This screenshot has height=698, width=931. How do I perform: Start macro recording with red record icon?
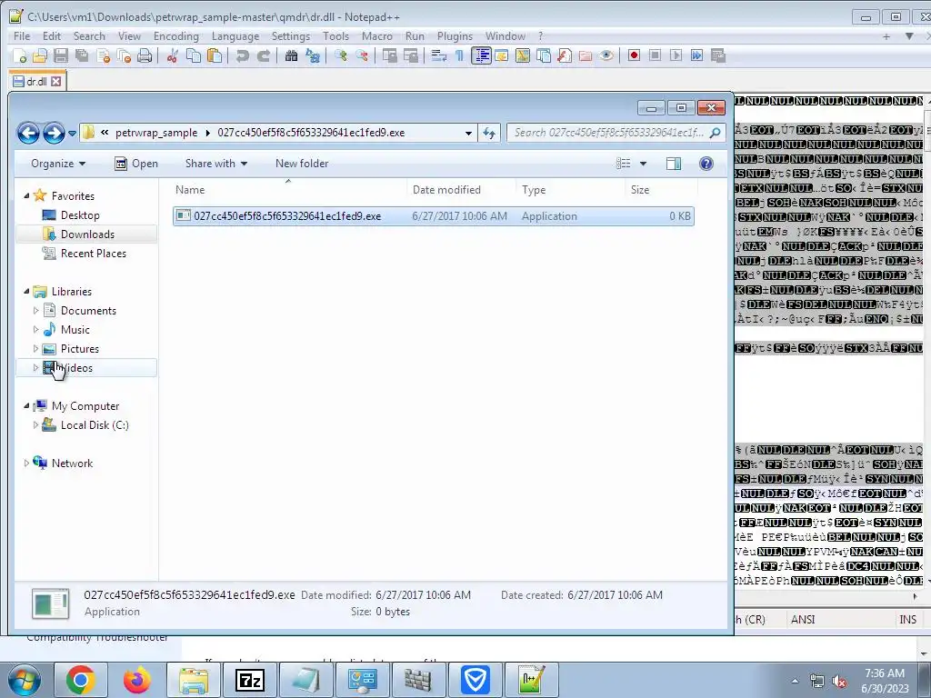(634, 55)
